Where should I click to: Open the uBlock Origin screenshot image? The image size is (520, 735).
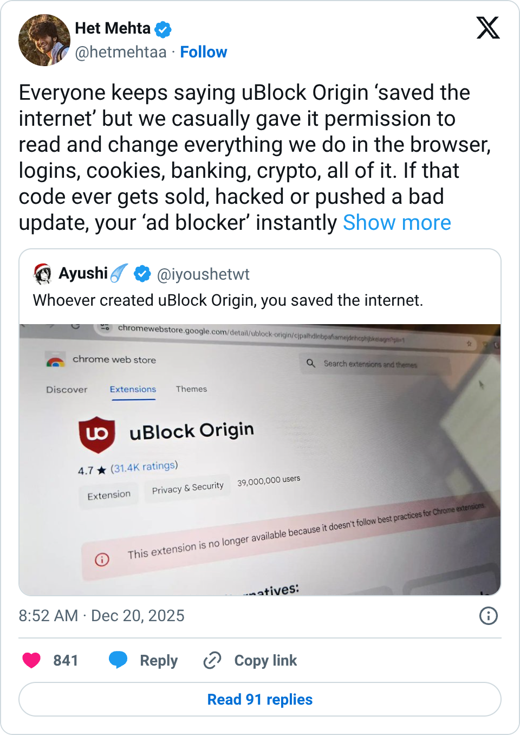click(260, 460)
